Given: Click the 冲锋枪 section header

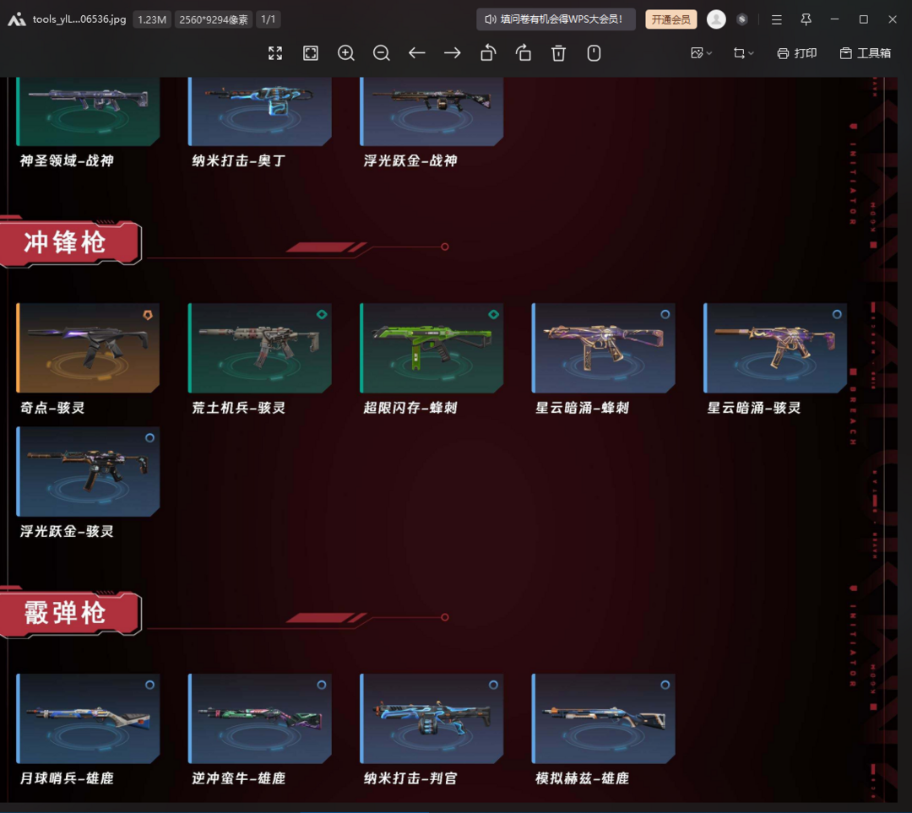Looking at the screenshot, I should pyautogui.click(x=70, y=242).
